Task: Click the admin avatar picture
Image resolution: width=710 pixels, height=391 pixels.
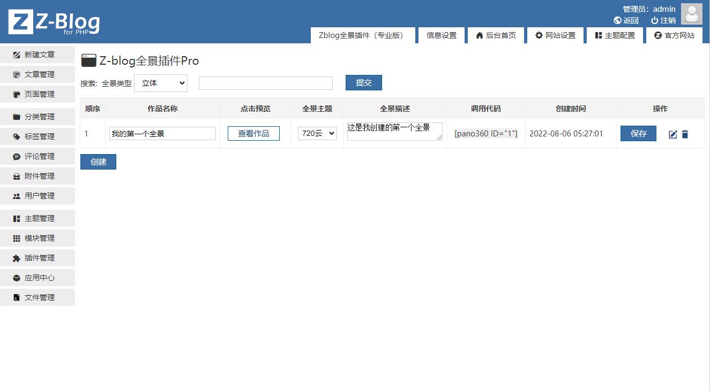Action: [x=691, y=14]
